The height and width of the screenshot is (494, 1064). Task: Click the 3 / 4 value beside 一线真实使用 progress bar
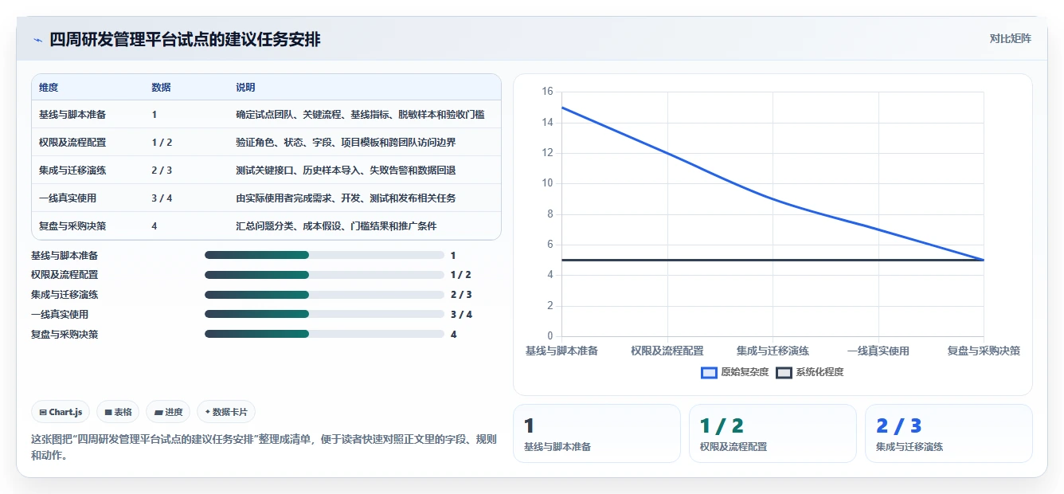click(x=461, y=315)
